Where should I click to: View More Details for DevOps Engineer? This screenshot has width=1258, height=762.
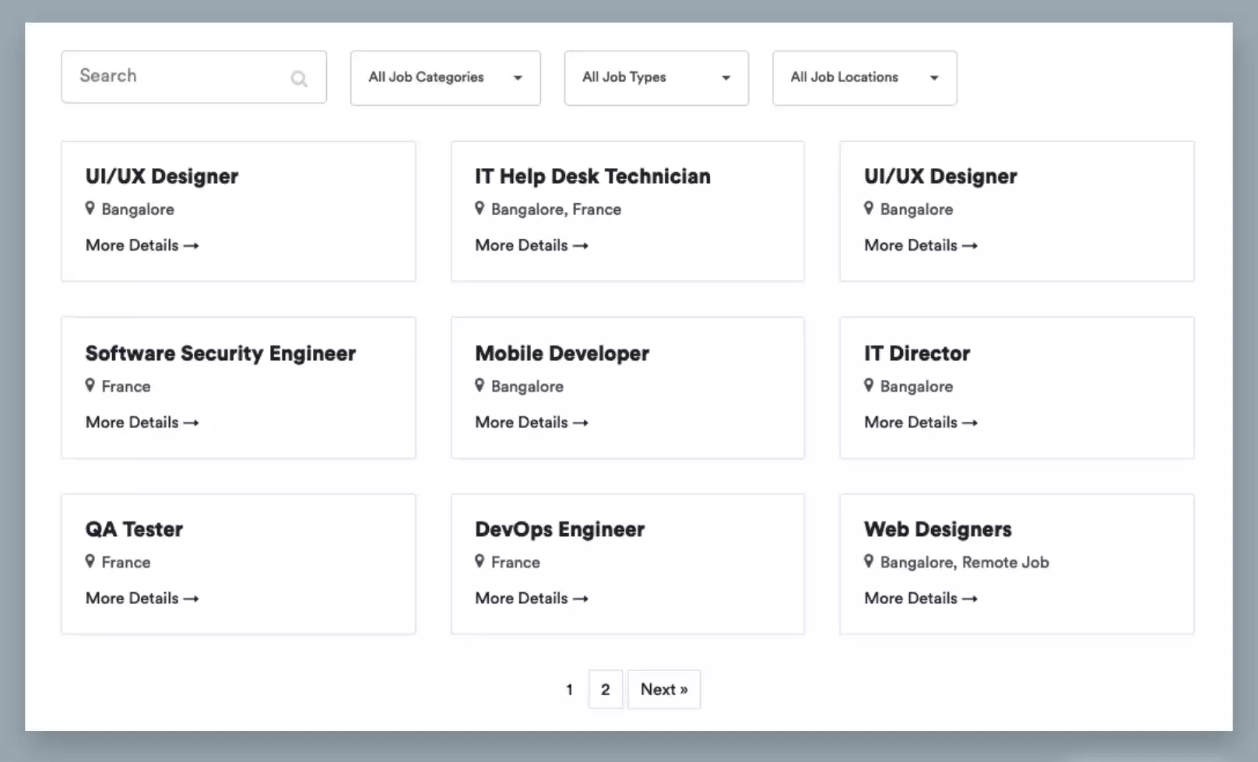pos(532,598)
